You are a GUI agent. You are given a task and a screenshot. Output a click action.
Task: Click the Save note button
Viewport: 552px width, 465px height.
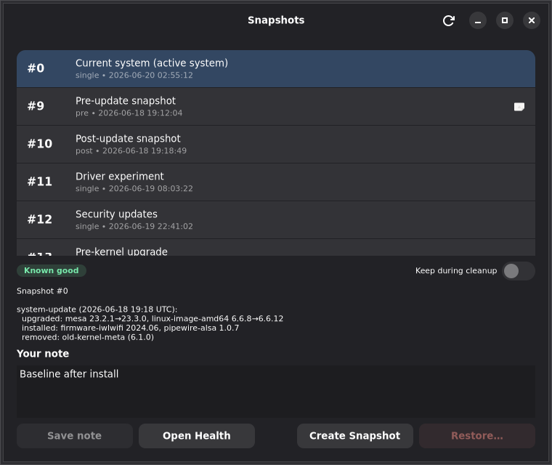point(75,436)
